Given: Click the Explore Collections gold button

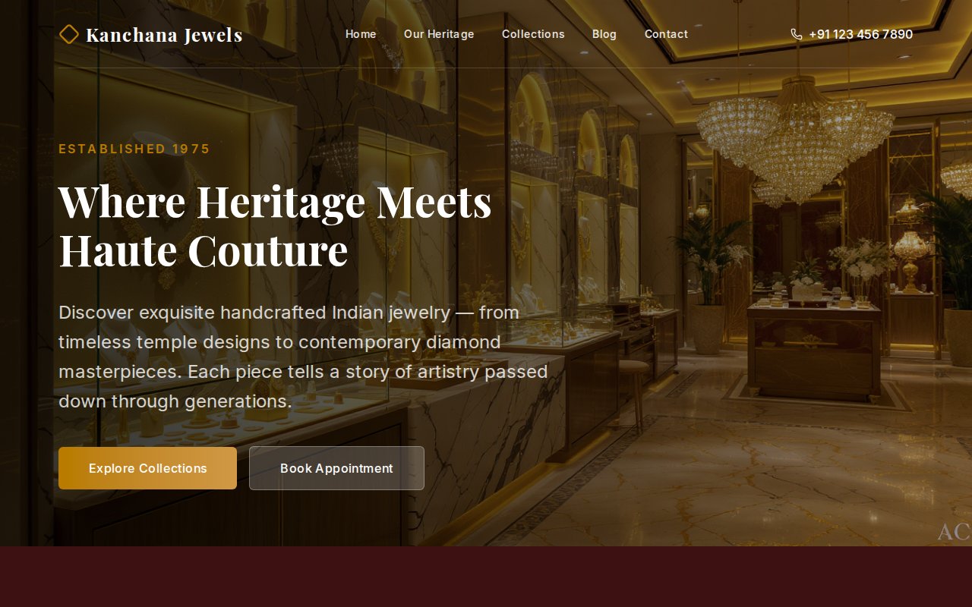Looking at the screenshot, I should pos(147,468).
